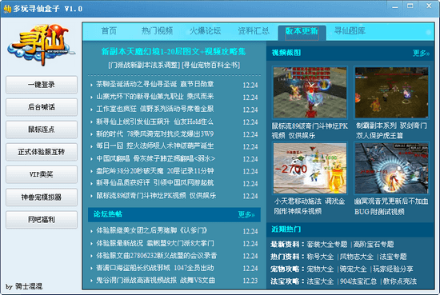440x295 pixels.
Task: Open news 中国风翻唱 骨灰妹子
Action: click(x=156, y=158)
